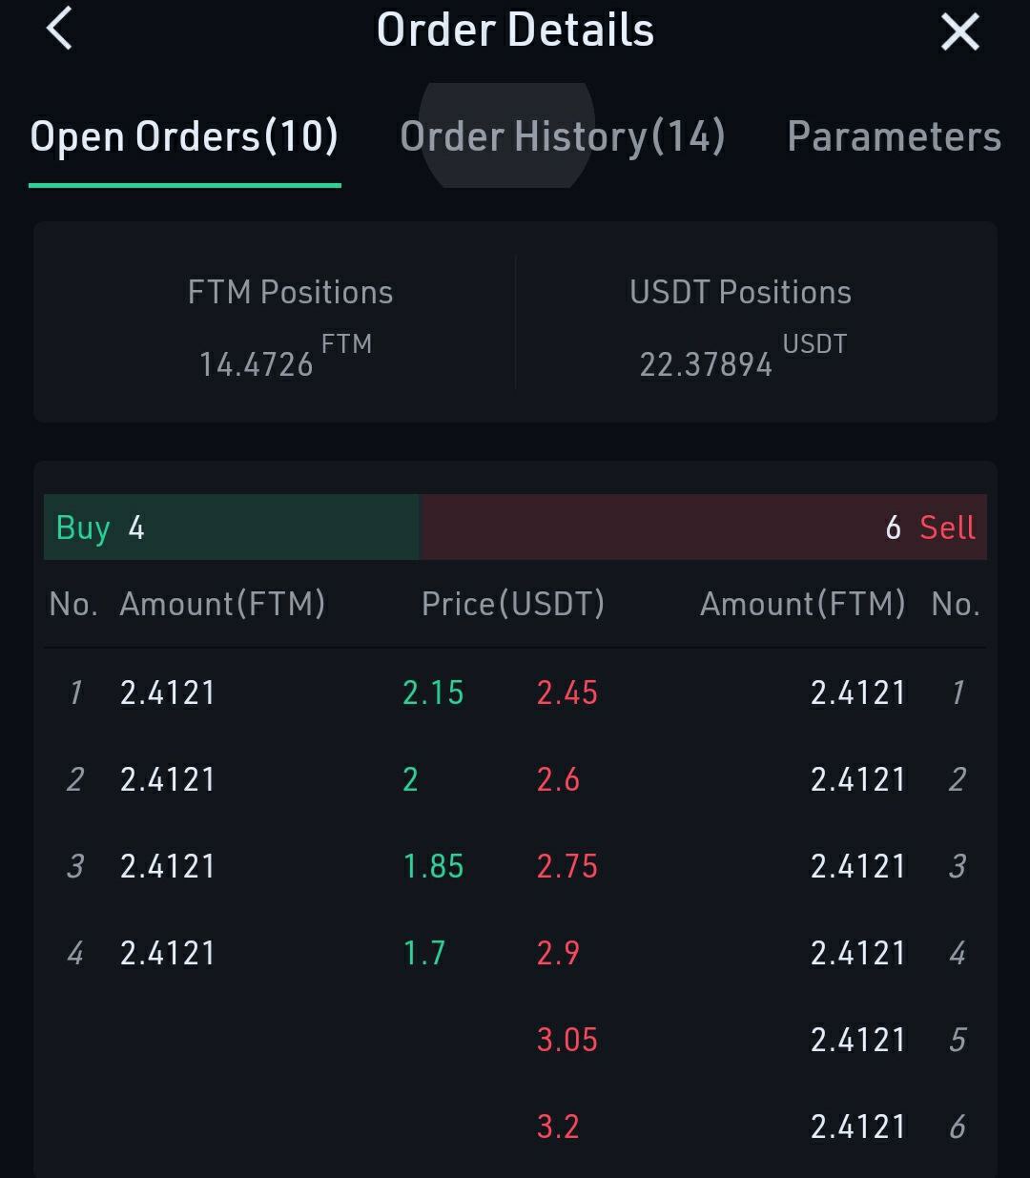Tap the green Buy 4 bar
This screenshot has width=1030, height=1178.
click(x=232, y=527)
